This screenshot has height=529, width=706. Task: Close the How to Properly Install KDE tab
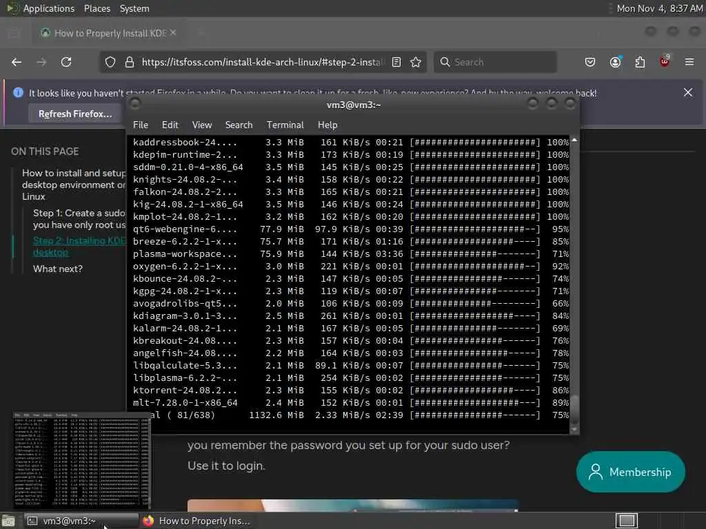(x=173, y=33)
